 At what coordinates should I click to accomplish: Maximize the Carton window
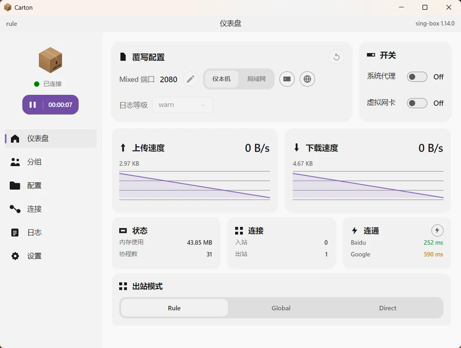[425, 7]
